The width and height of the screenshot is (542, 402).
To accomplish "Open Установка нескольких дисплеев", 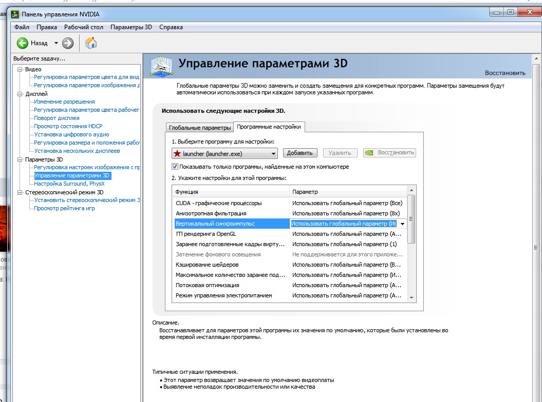I will (77, 151).
